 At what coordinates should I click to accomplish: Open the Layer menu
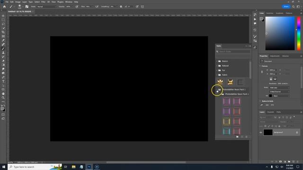tap(25, 2)
